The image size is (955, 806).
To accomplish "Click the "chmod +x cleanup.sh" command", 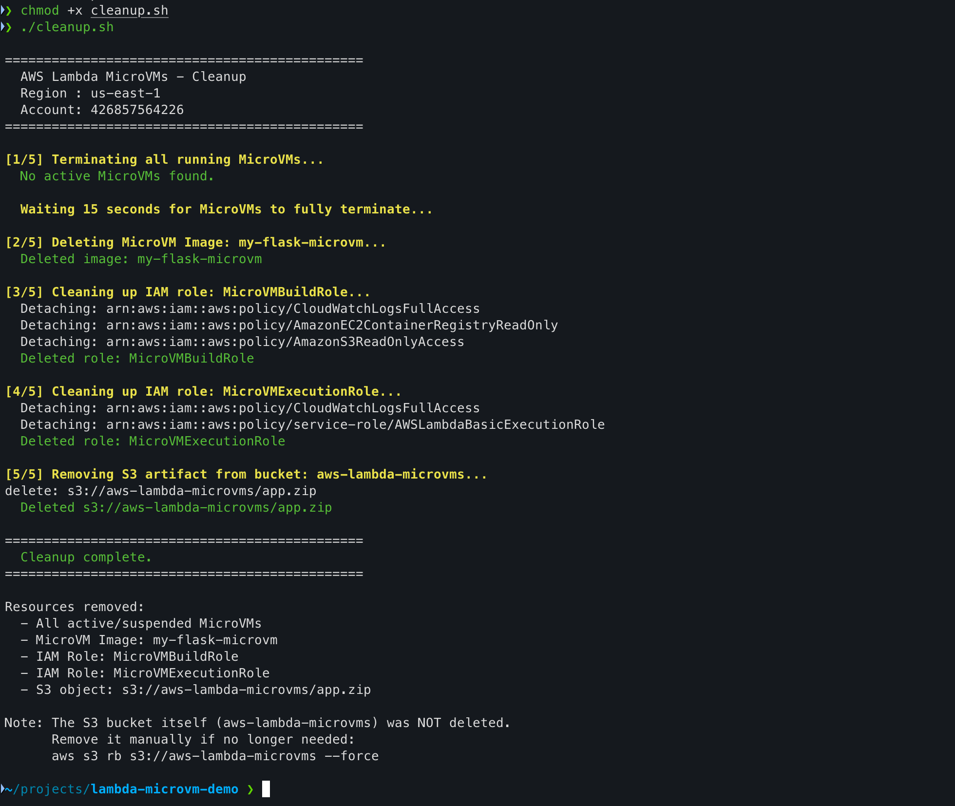I will [x=95, y=10].
